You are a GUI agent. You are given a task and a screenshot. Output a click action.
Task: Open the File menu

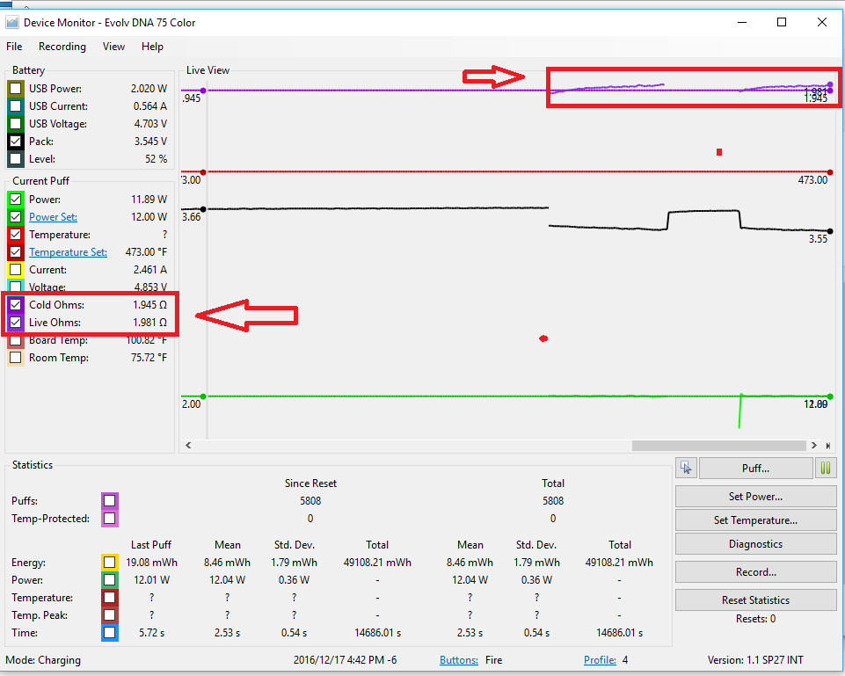pyautogui.click(x=14, y=47)
